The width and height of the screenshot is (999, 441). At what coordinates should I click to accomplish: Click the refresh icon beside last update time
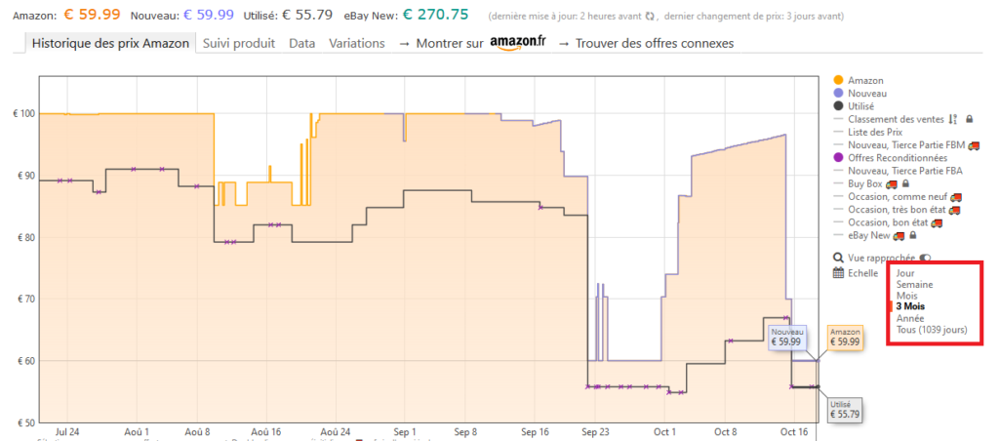[650, 17]
